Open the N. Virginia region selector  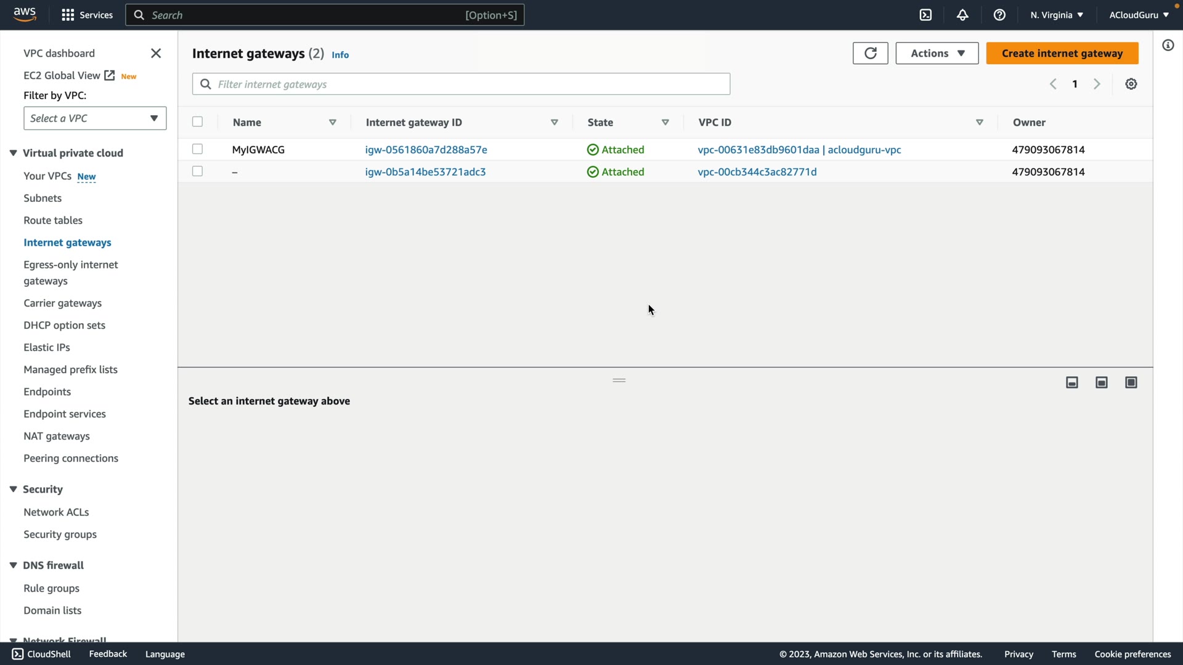(1056, 15)
